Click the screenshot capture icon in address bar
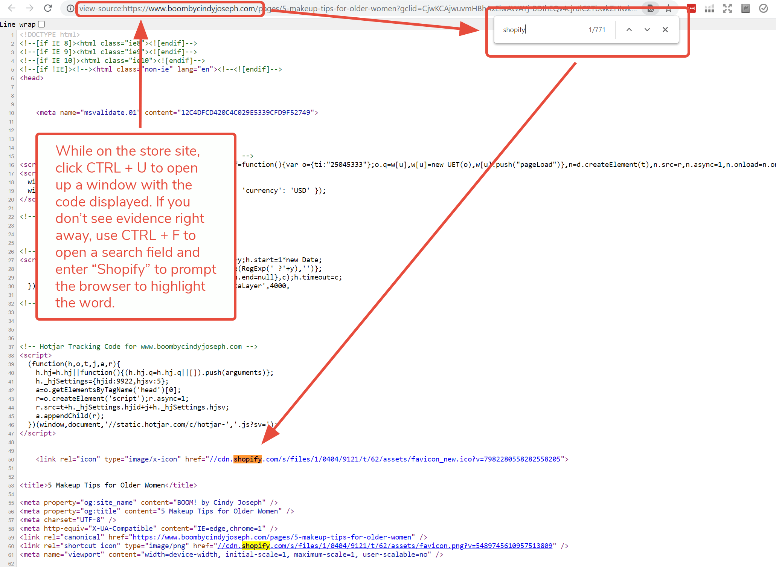The width and height of the screenshot is (776, 567). coord(650,8)
